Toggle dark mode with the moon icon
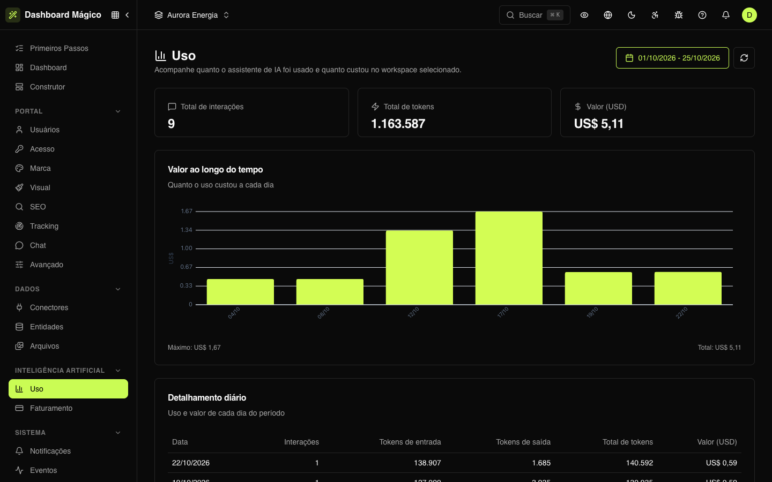Viewport: 772px width, 482px height. 632,15
